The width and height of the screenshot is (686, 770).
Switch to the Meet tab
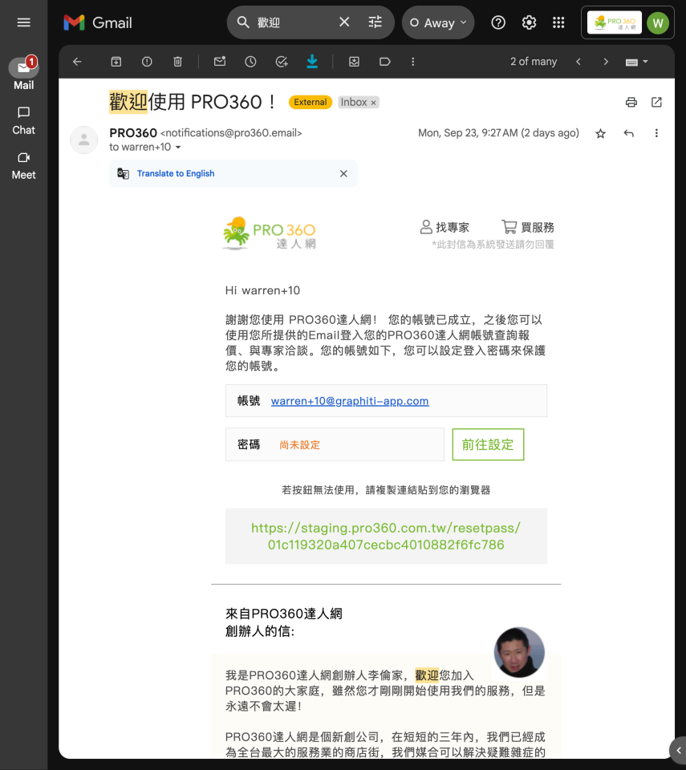click(23, 165)
